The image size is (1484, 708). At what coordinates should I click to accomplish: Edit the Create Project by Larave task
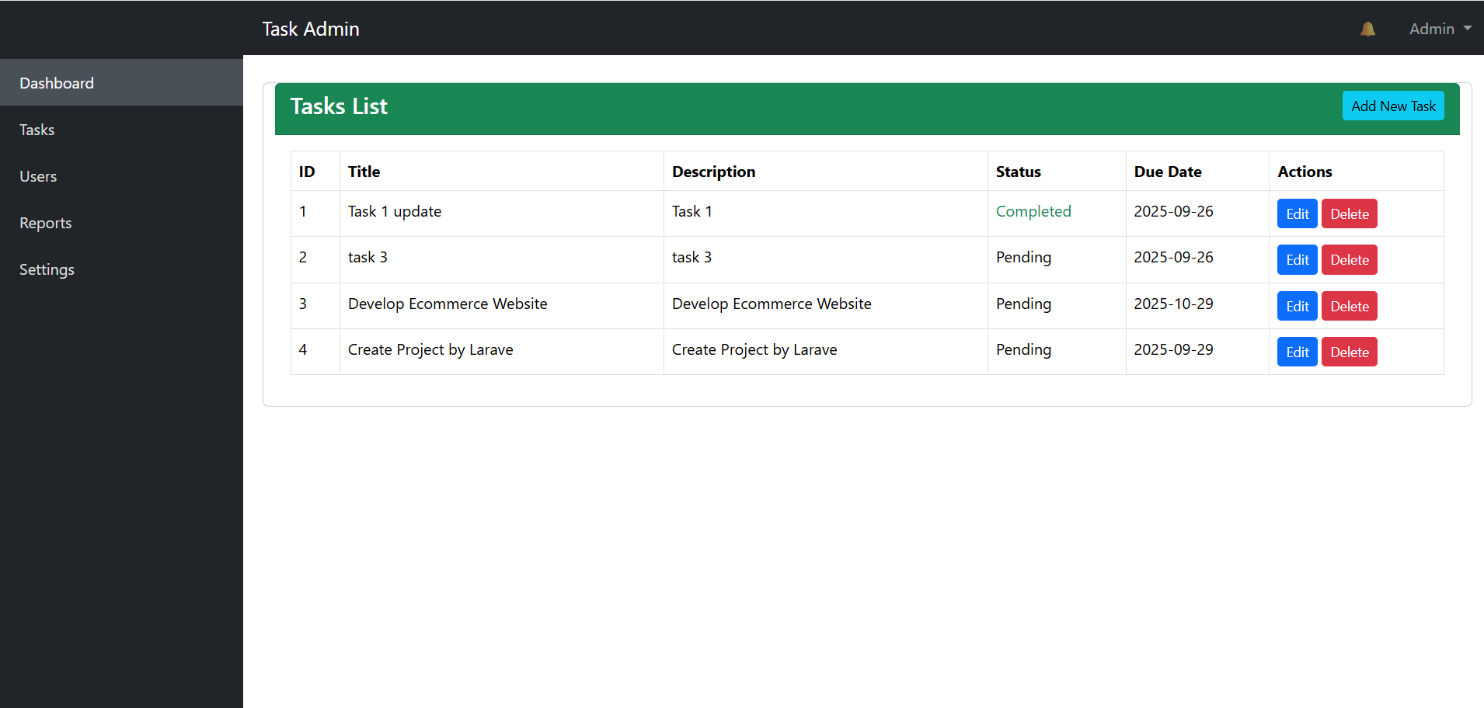point(1297,352)
